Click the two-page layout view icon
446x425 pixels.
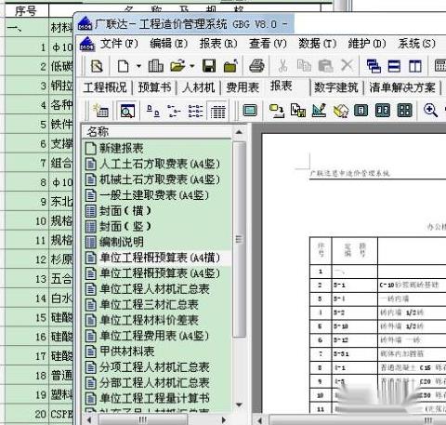[x=383, y=111]
